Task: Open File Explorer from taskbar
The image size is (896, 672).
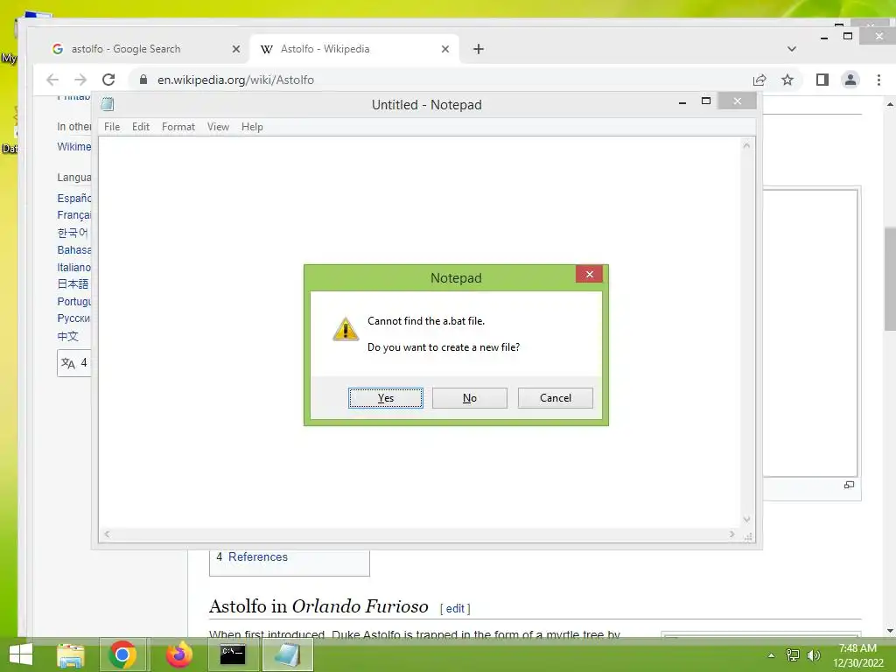Action: (x=71, y=654)
